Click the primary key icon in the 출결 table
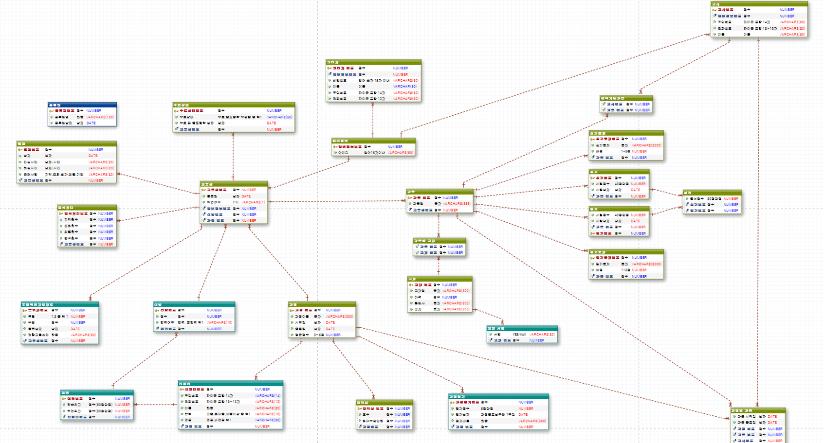The image size is (824, 443). click(20, 150)
